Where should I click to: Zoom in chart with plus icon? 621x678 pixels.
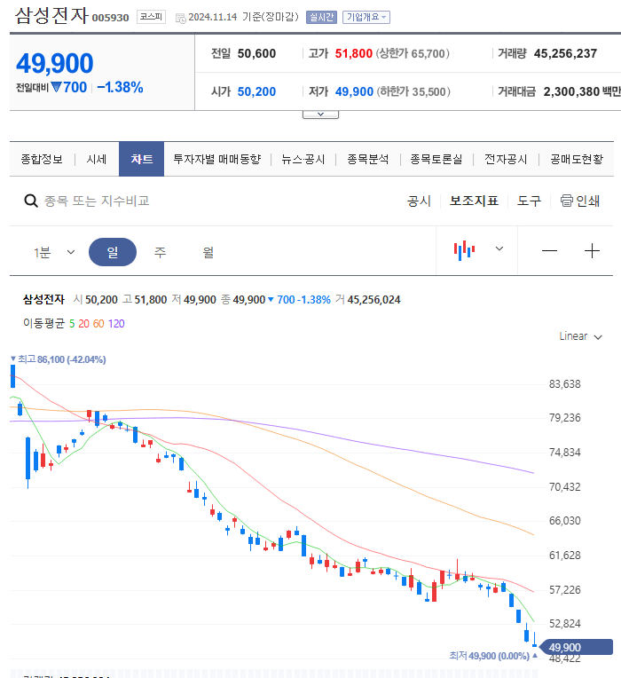coord(592,251)
